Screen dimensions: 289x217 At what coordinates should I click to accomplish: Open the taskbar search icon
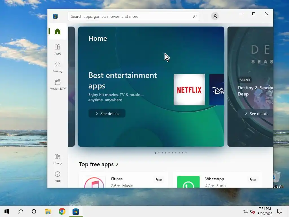pos(20,211)
